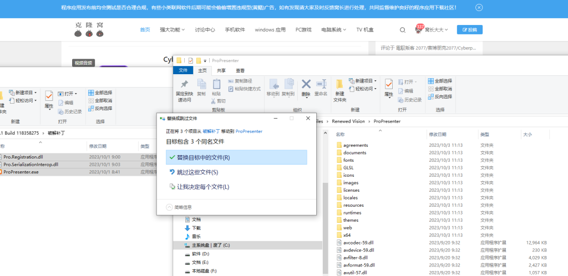Click the blue 投稿 button
This screenshot has width=568, height=276.
click(469, 30)
